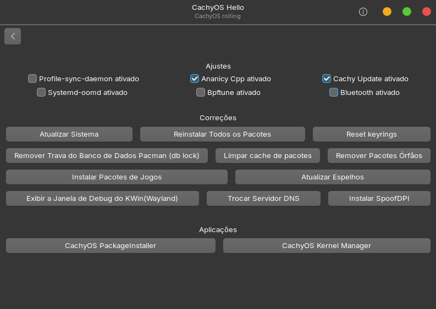Click Atualizar Sistema button
436x309 pixels.
pyautogui.click(x=69, y=134)
